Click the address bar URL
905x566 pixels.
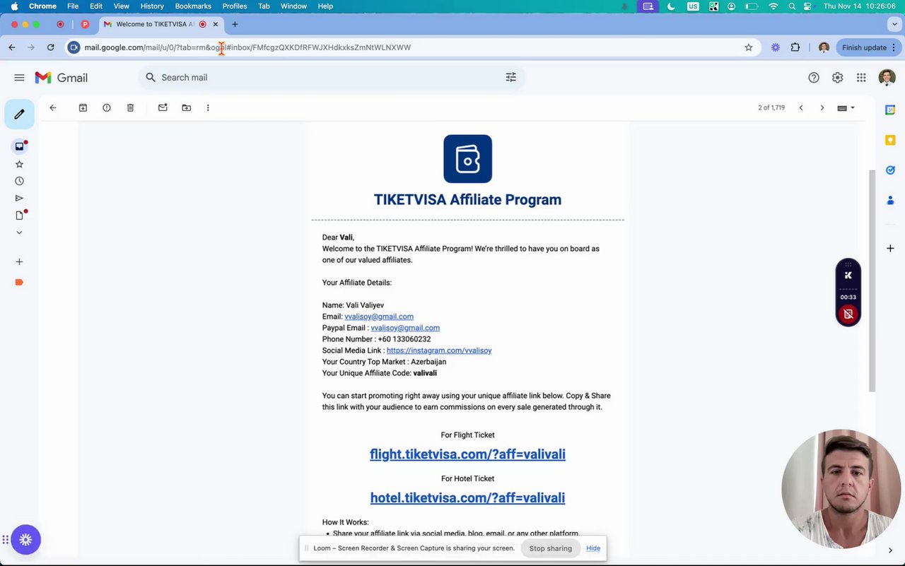tap(247, 47)
